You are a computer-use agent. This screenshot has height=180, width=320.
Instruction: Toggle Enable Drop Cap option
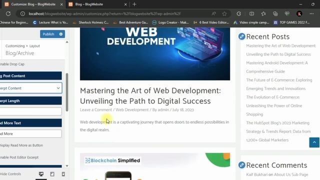point(12,64)
